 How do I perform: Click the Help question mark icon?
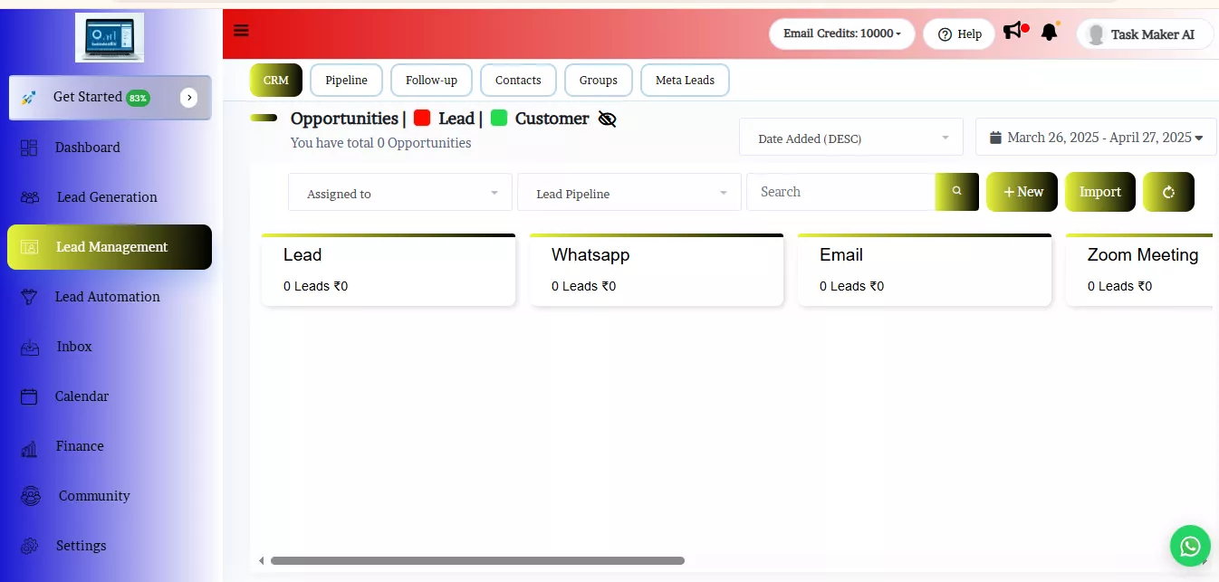(x=945, y=34)
